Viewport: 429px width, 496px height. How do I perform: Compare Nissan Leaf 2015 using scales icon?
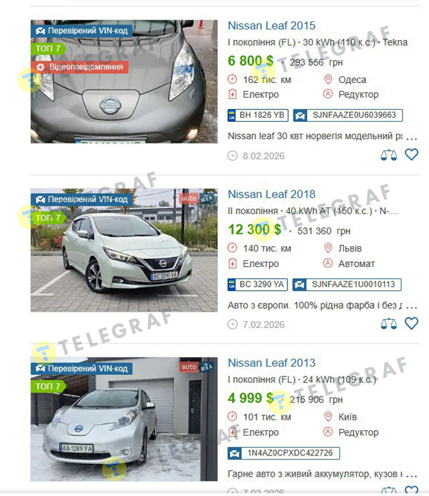point(388,155)
